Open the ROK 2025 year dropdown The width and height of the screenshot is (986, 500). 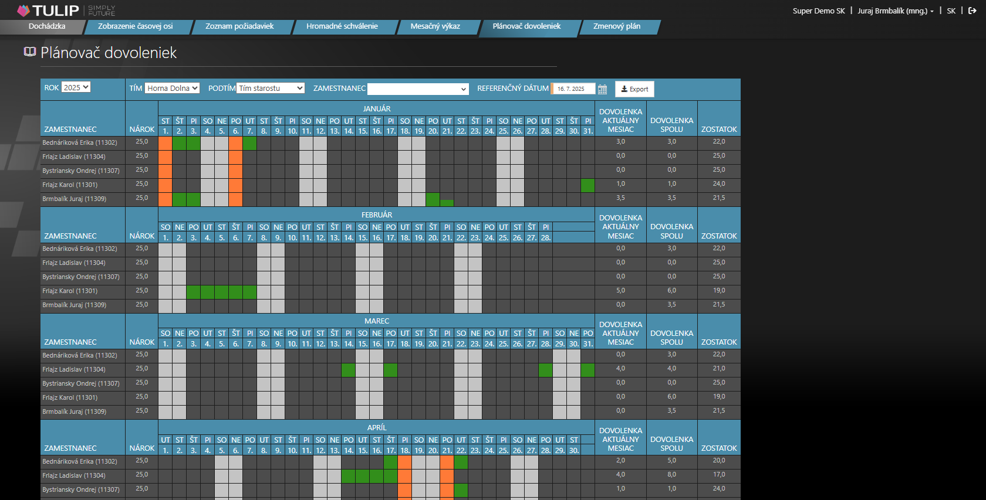76,87
